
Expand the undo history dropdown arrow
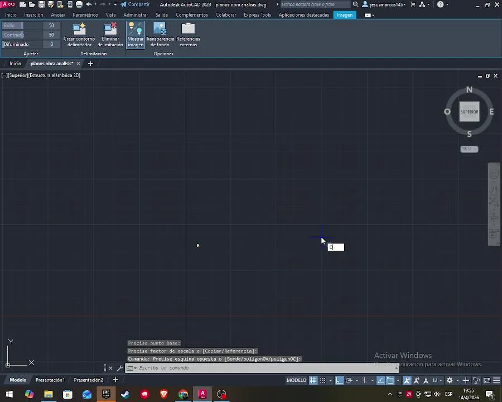pos(95,4)
